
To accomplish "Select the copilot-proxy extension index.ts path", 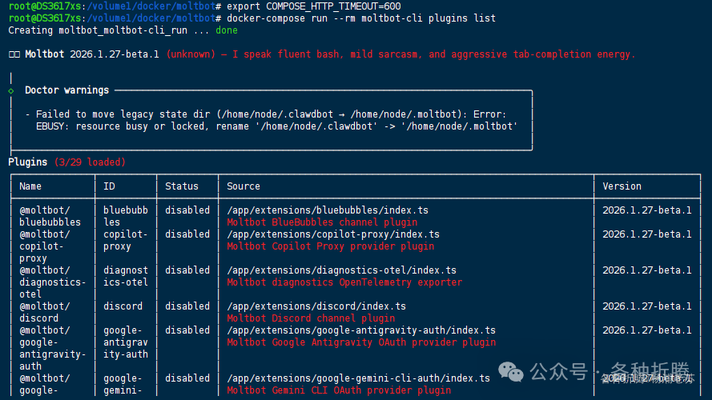I will (333, 234).
